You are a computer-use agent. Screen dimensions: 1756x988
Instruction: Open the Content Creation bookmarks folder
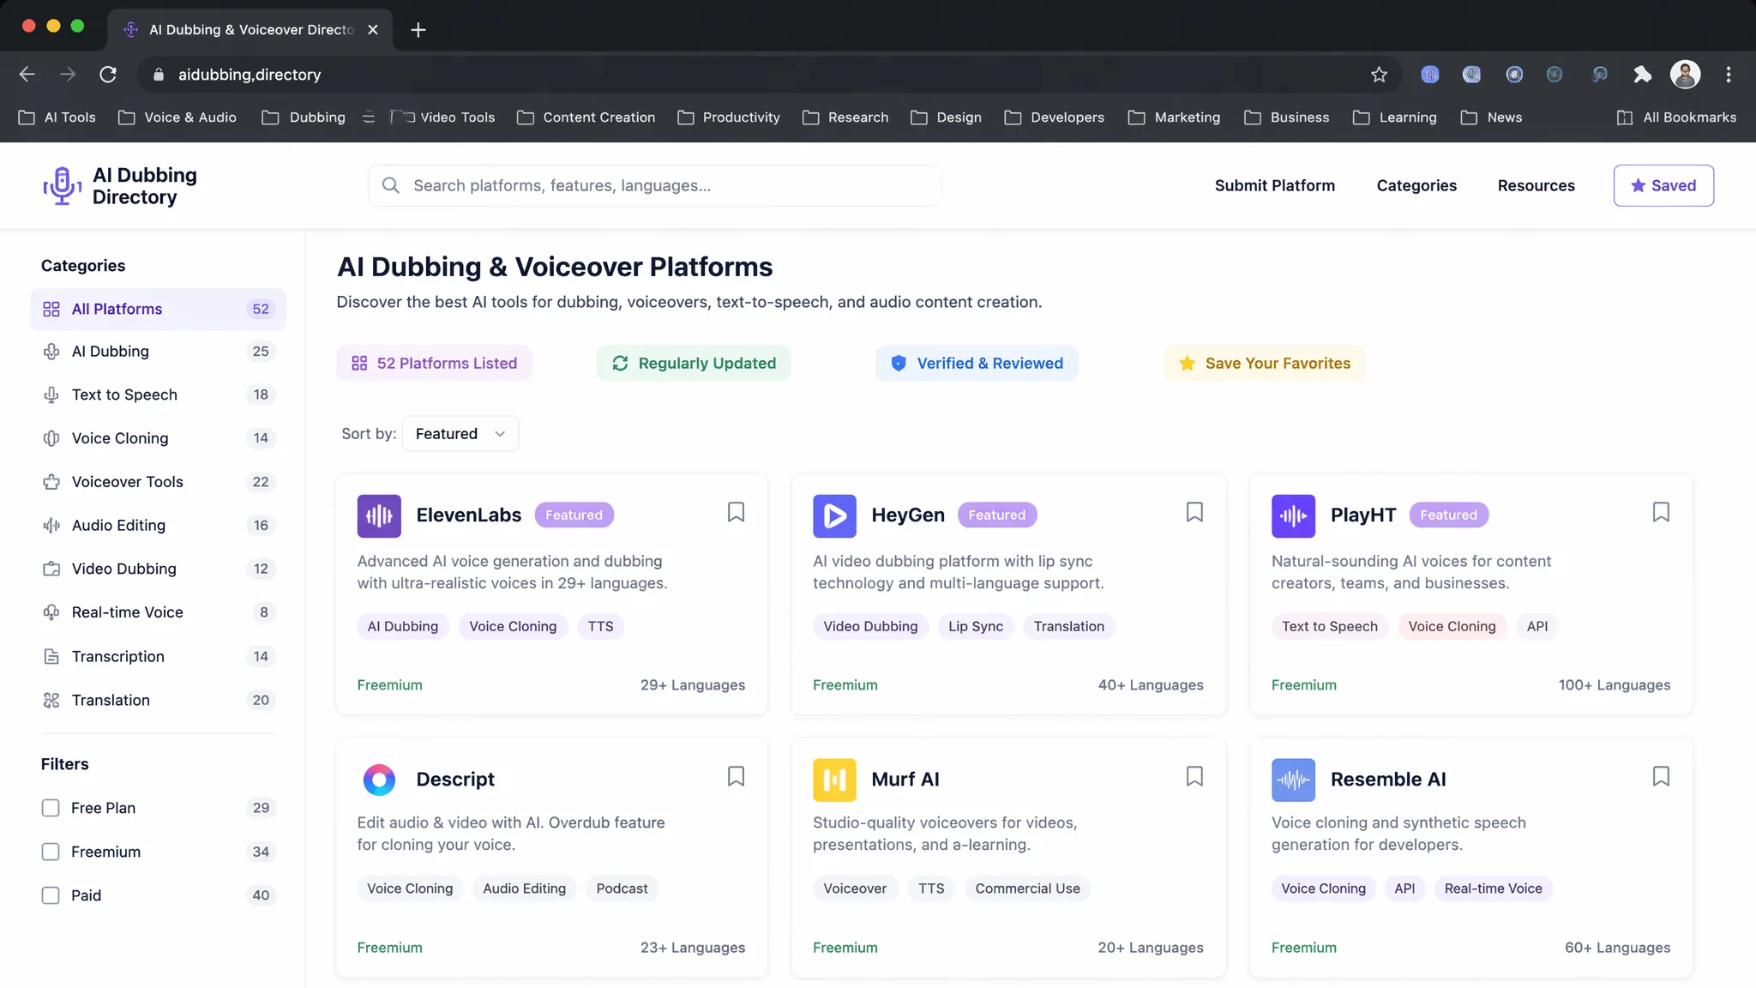tap(586, 117)
